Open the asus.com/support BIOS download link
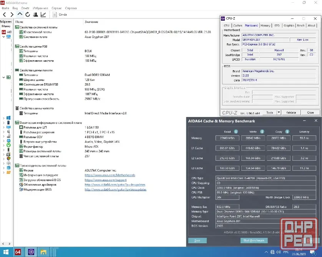The image size is (322, 257). point(106,180)
